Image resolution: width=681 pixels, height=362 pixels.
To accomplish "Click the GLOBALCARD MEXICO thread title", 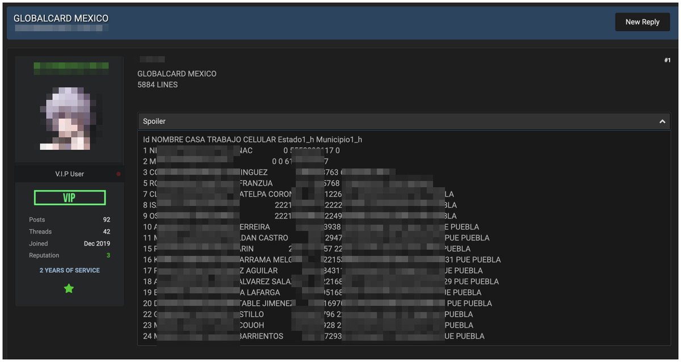I will (x=61, y=18).
